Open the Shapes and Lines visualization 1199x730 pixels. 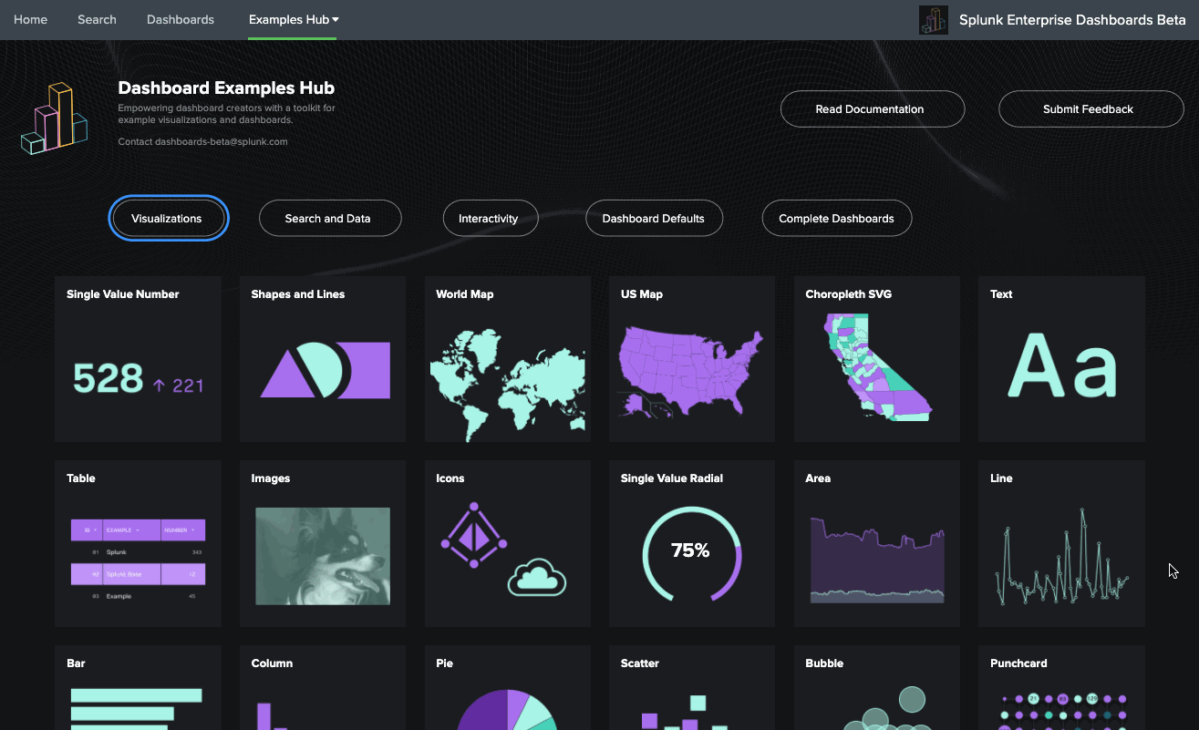[x=323, y=360]
